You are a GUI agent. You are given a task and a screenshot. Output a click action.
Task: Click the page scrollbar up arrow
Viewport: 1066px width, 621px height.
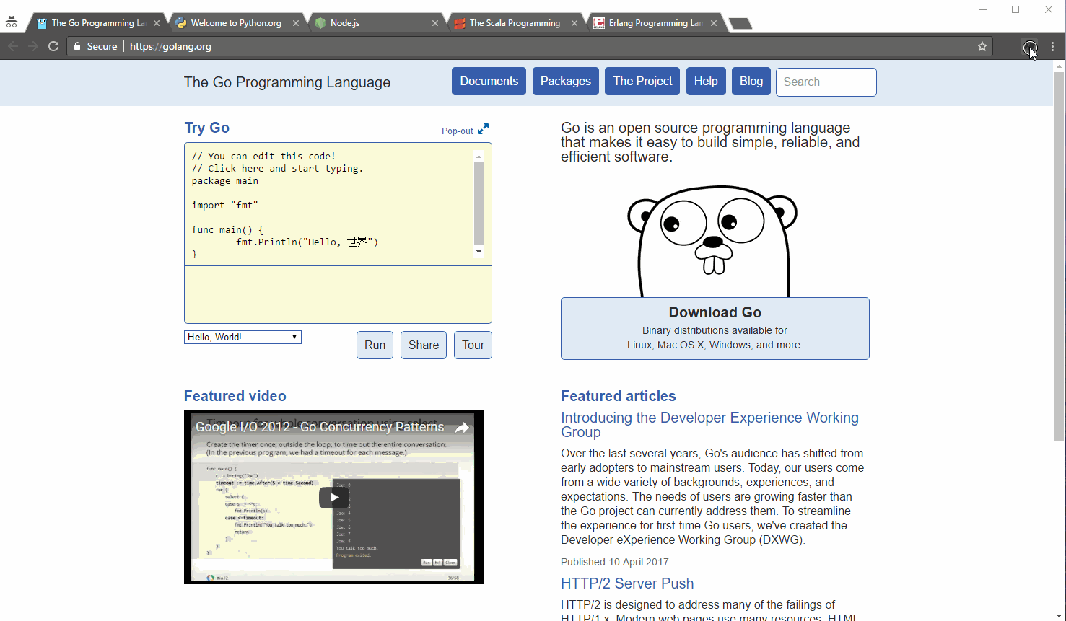tap(1059, 66)
